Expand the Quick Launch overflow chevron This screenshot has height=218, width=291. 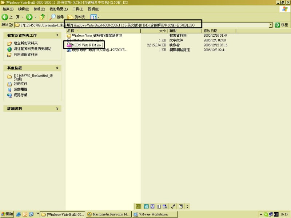(x=37, y=214)
